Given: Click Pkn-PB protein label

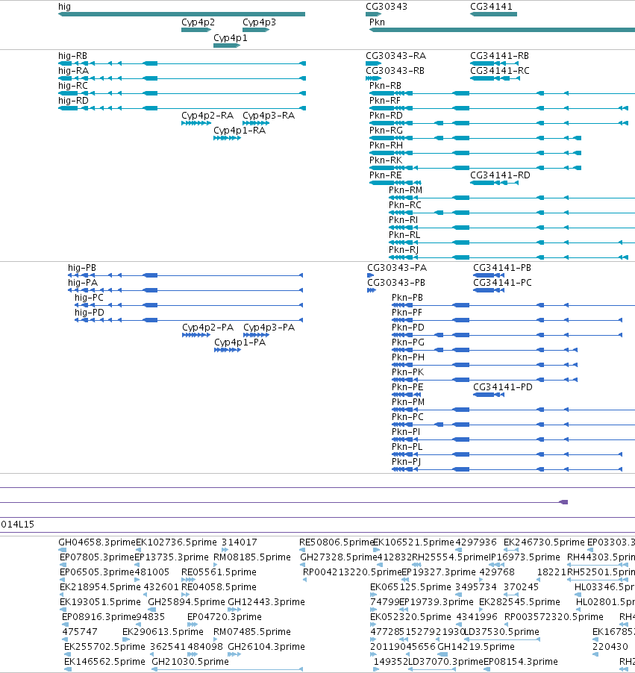Looking at the screenshot, I should (407, 298).
